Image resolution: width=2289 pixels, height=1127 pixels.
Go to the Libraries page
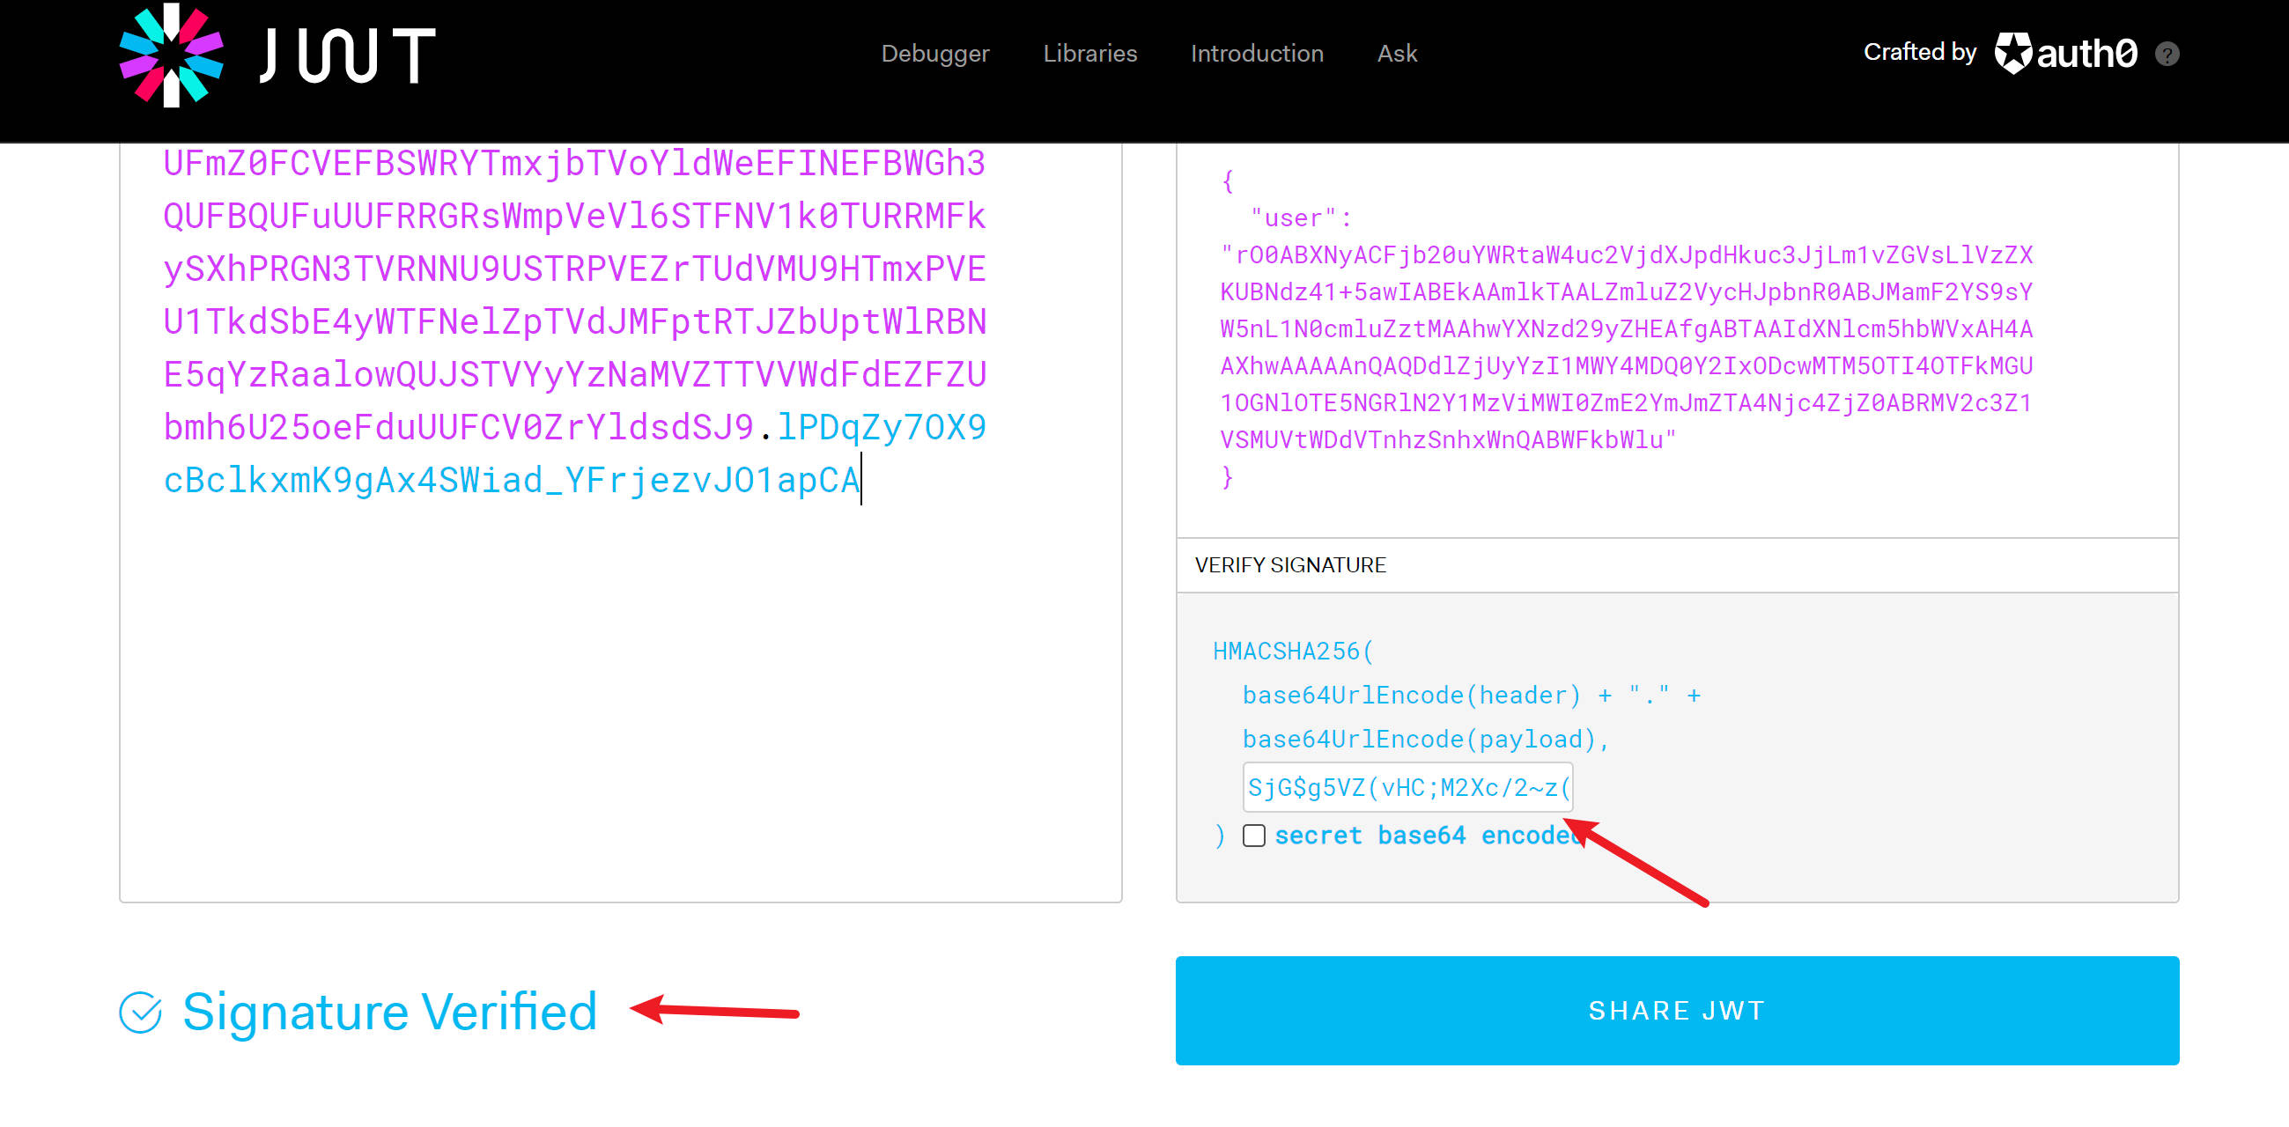[1089, 54]
